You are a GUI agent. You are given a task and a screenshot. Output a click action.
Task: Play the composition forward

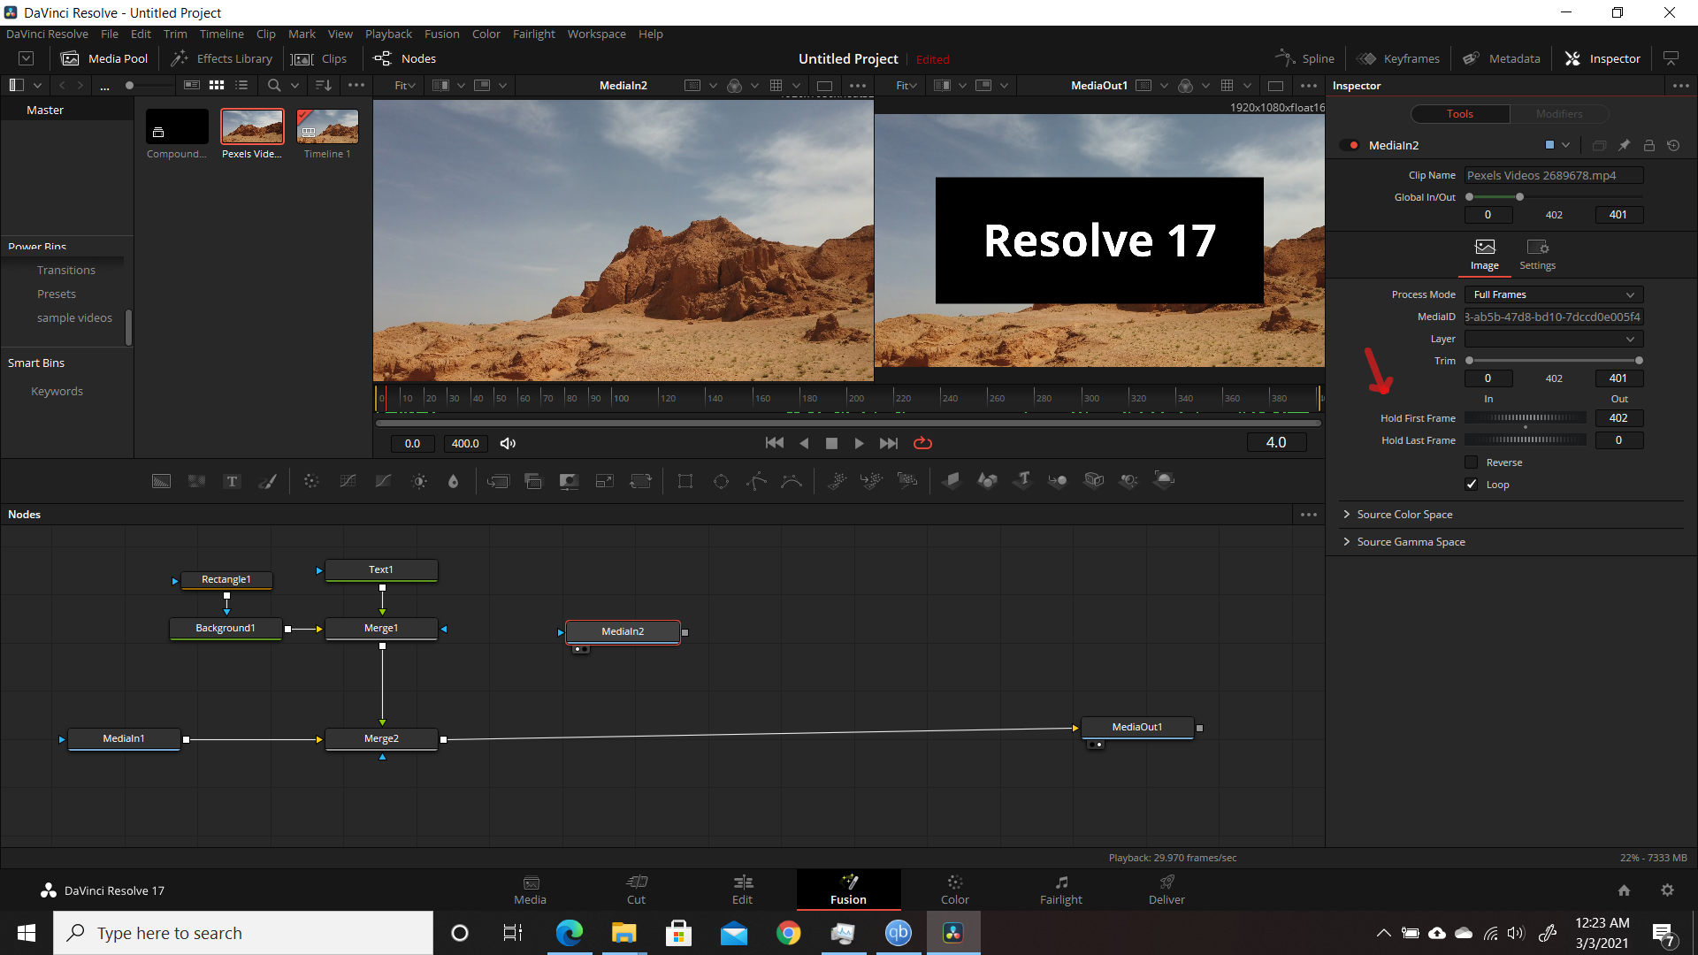click(859, 443)
